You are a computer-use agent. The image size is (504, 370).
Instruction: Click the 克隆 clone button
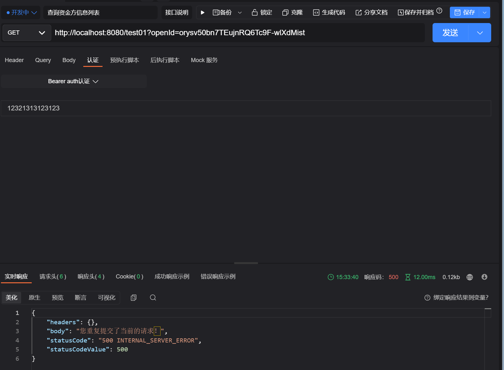coord(293,12)
